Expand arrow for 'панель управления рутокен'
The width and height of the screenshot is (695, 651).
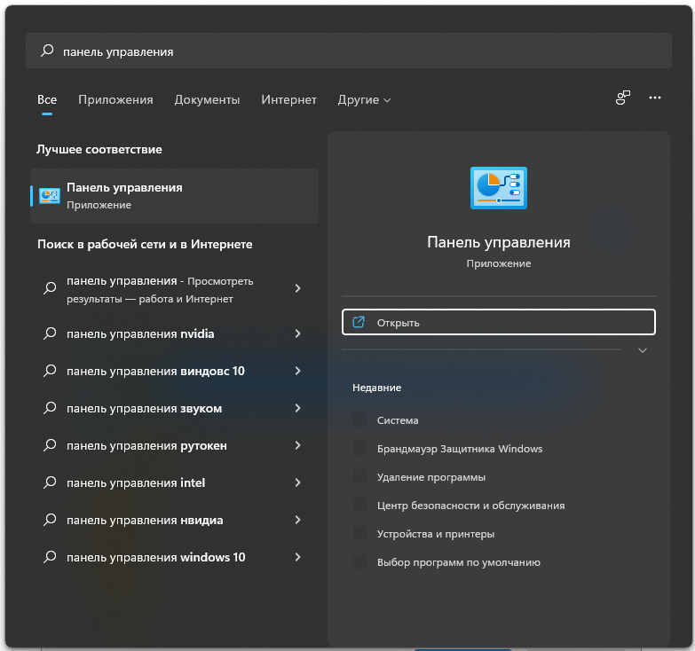click(298, 445)
